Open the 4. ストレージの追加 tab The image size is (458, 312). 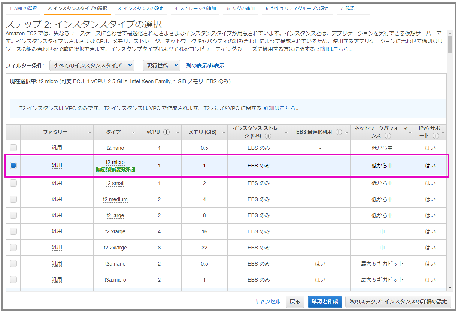pyautogui.click(x=195, y=9)
